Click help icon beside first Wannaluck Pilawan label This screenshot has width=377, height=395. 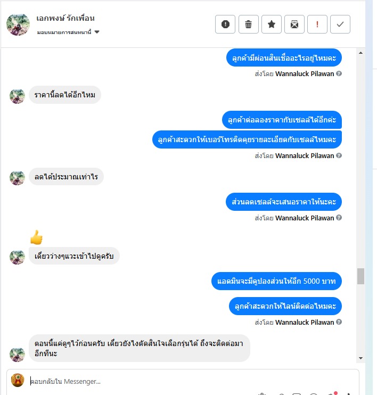pyautogui.click(x=339, y=73)
